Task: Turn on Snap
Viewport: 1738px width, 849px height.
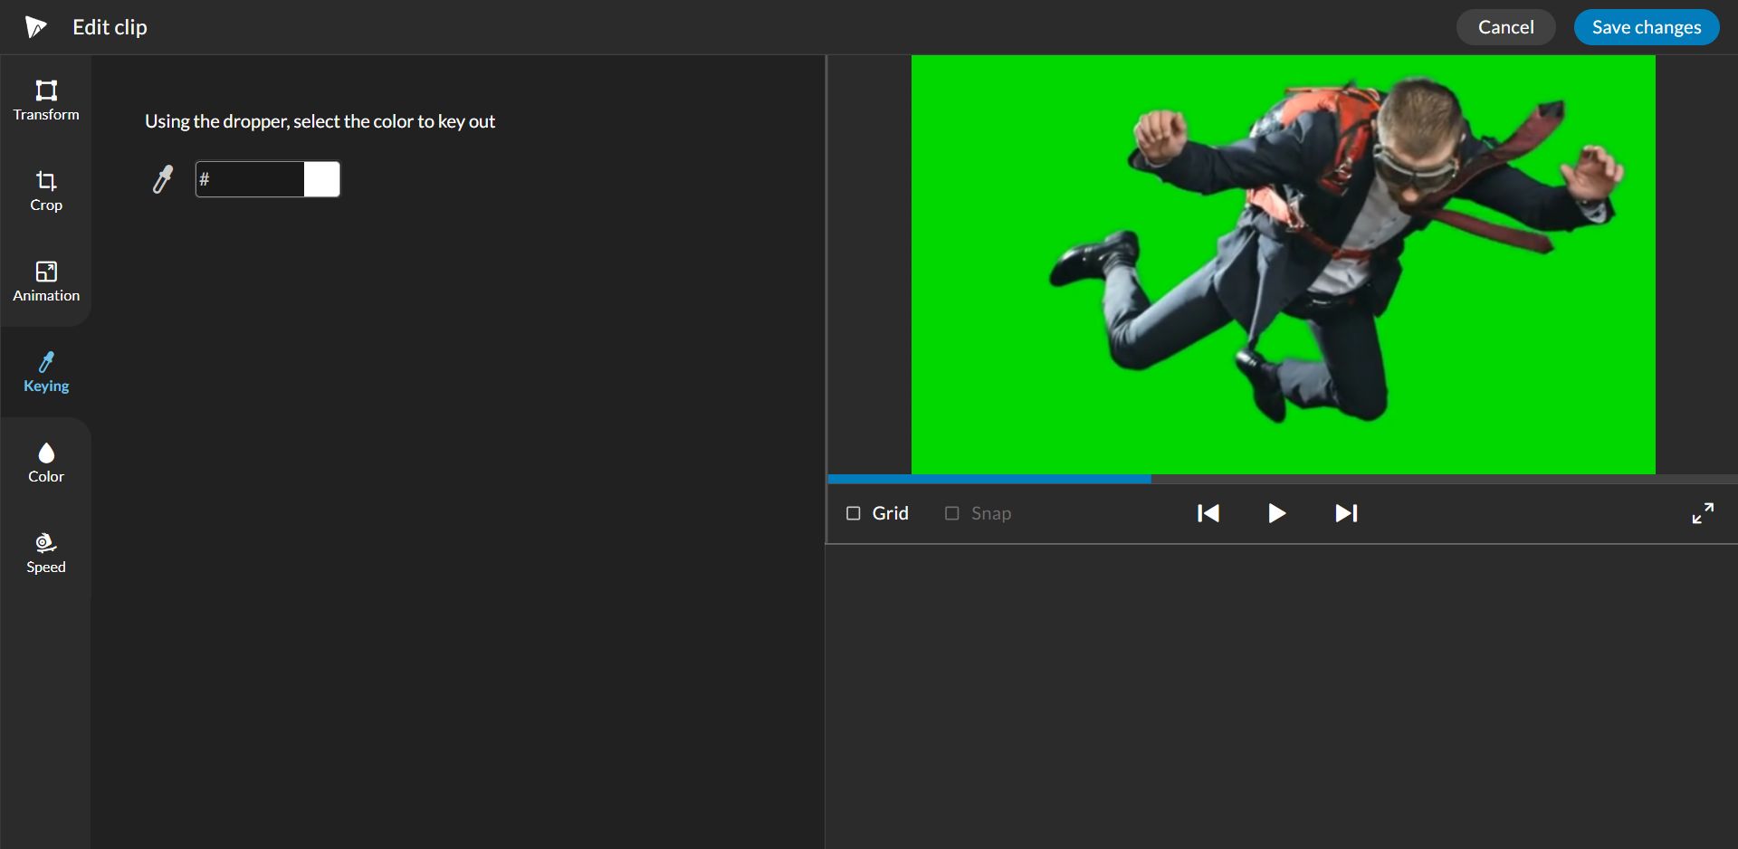Action: pos(950,512)
